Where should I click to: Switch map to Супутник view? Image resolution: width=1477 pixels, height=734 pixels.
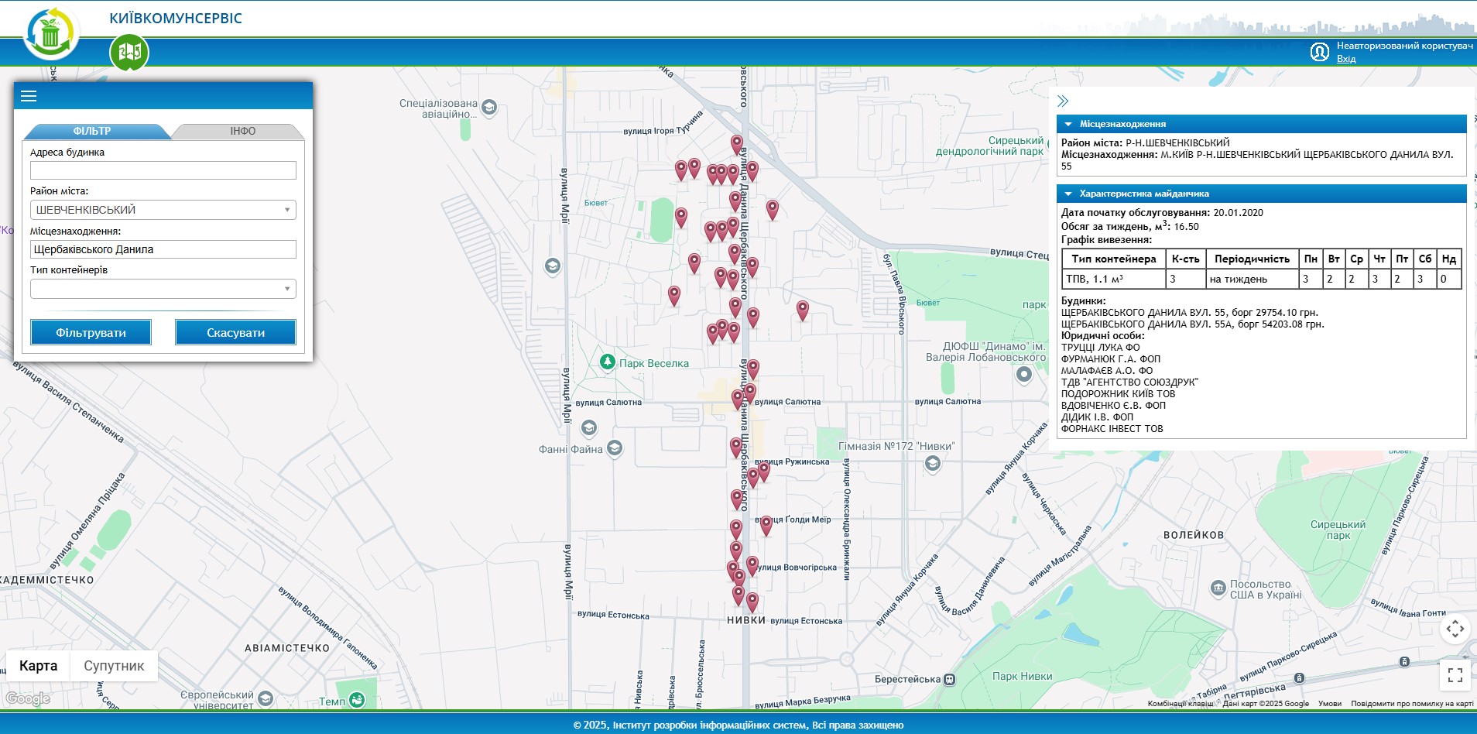tap(114, 666)
